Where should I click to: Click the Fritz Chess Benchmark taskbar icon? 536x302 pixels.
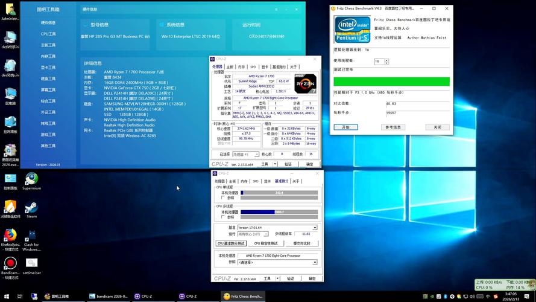pos(243,297)
